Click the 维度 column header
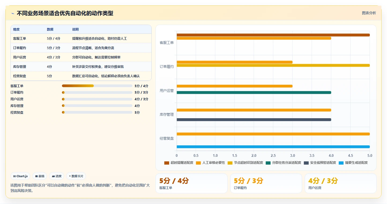 pos(16,29)
